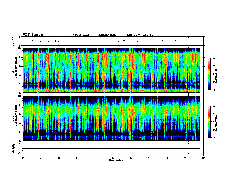Select the date text "Nov.13, 2024"
Image resolution: width=229 pixels, height=177 pixels.
(x=81, y=35)
